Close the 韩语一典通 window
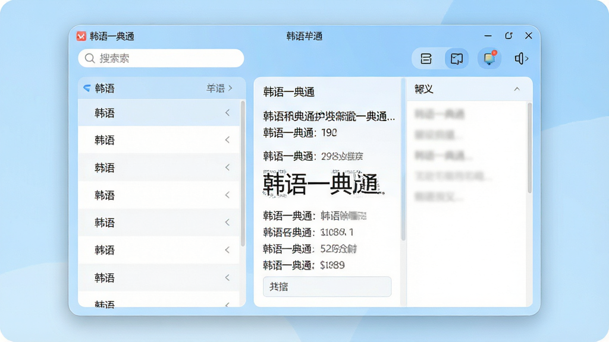This screenshot has height=342, width=609. (x=529, y=36)
